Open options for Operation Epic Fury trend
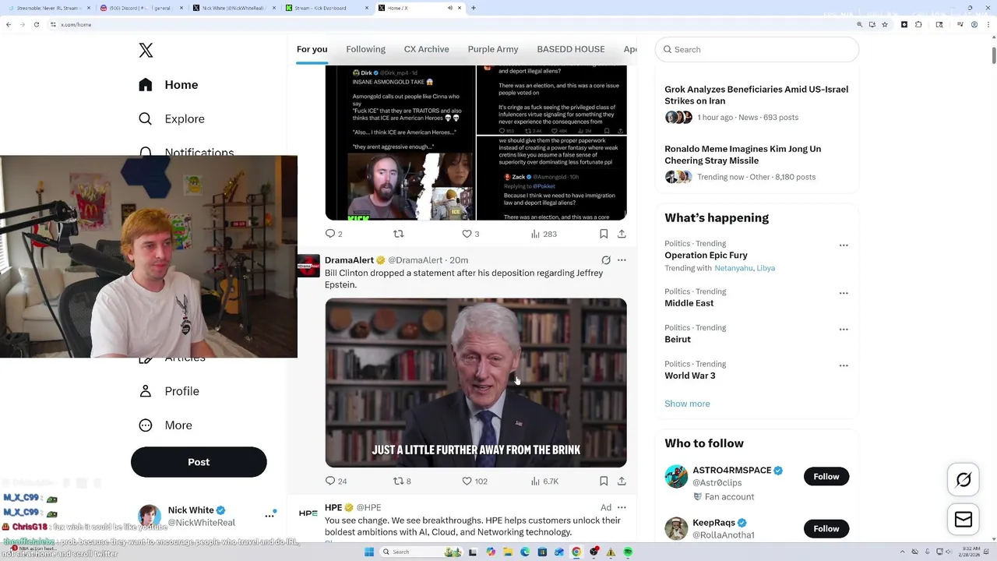This screenshot has height=561, width=997. [x=844, y=245]
